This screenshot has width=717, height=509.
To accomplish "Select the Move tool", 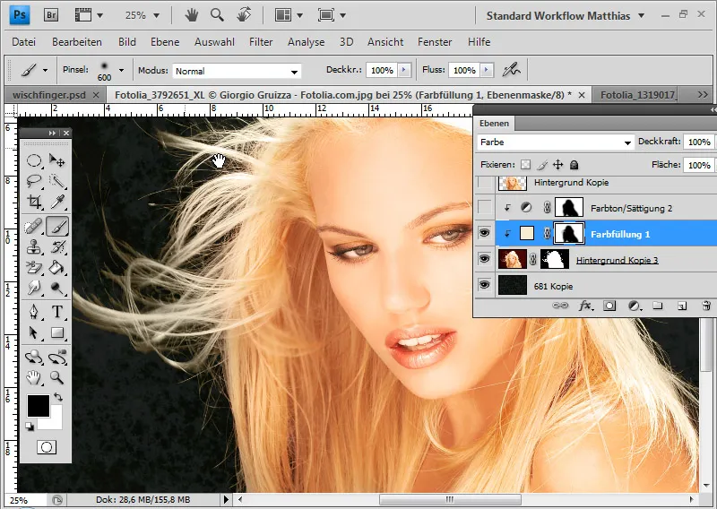I will click(57, 160).
